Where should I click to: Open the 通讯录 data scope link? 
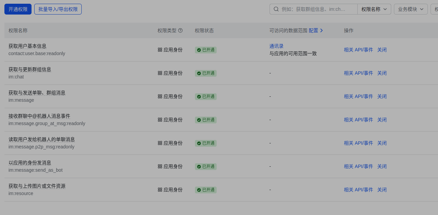(277, 46)
